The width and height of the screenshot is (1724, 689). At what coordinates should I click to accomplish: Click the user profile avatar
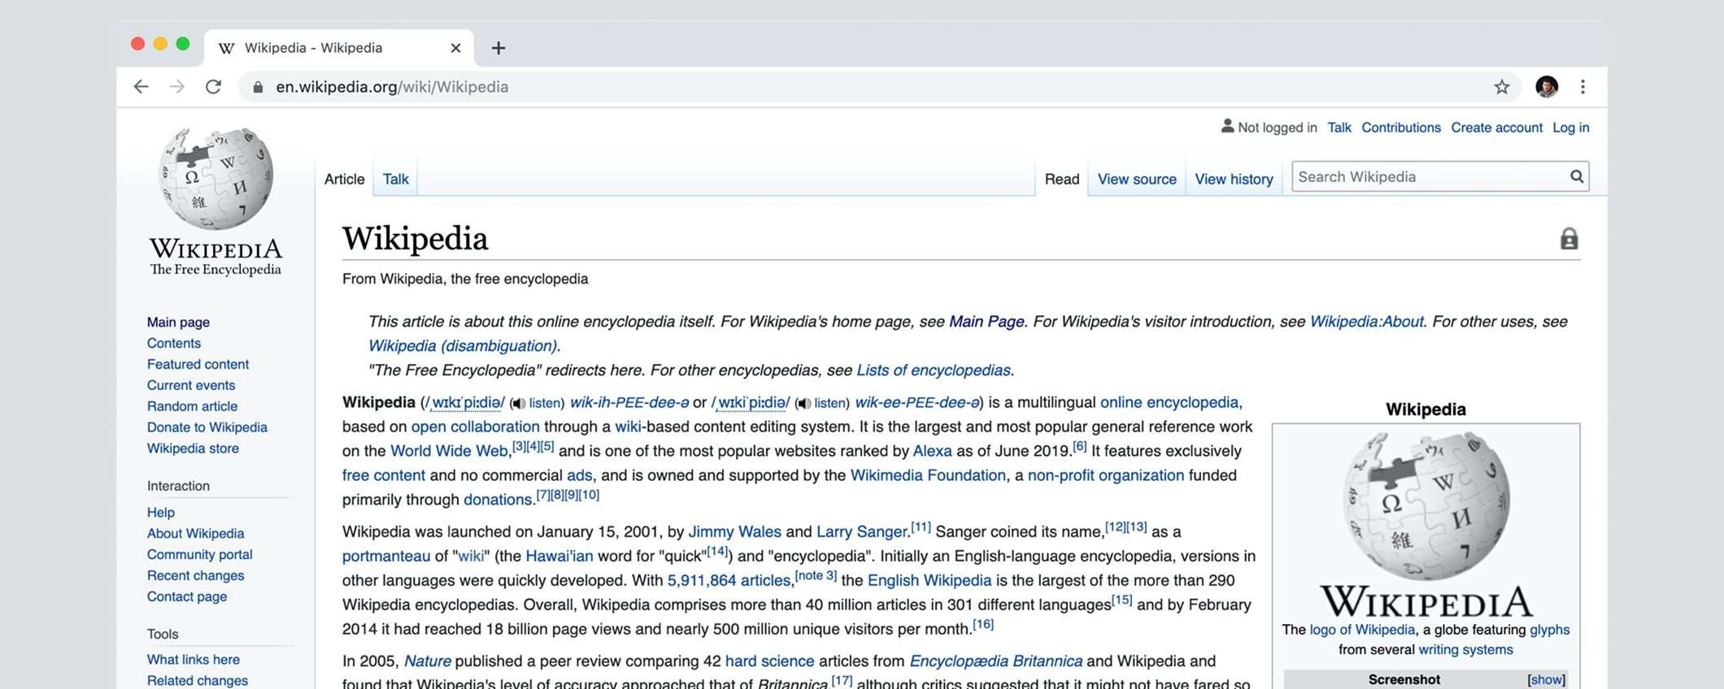[1546, 87]
